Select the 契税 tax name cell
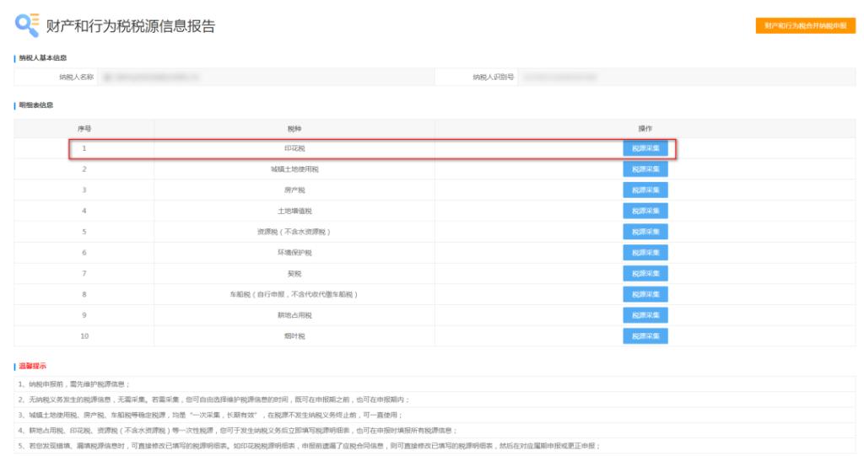Screen dimensions: 864x456 (294, 273)
